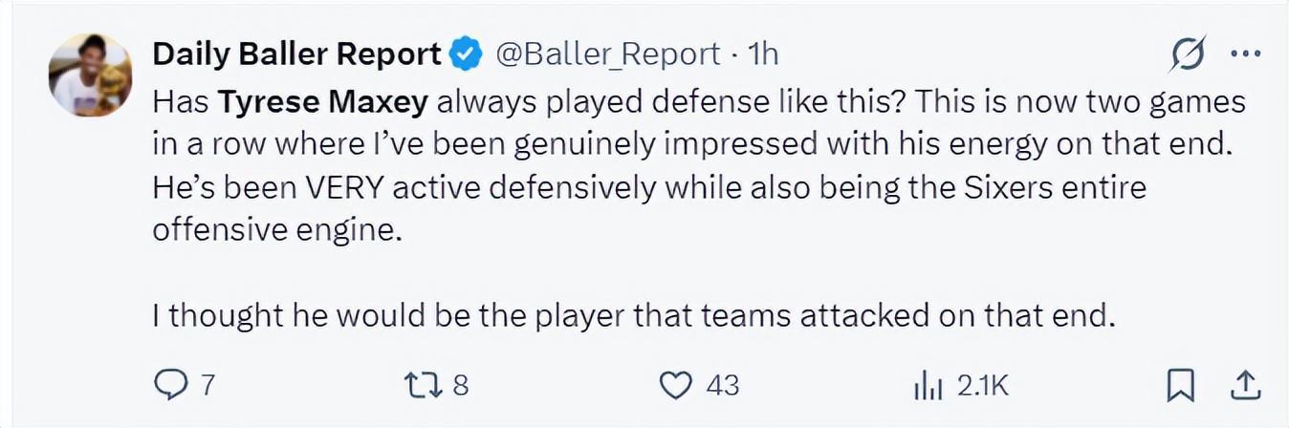
Task: Open the Daily Baller Report profile avatar
Action: (90, 75)
